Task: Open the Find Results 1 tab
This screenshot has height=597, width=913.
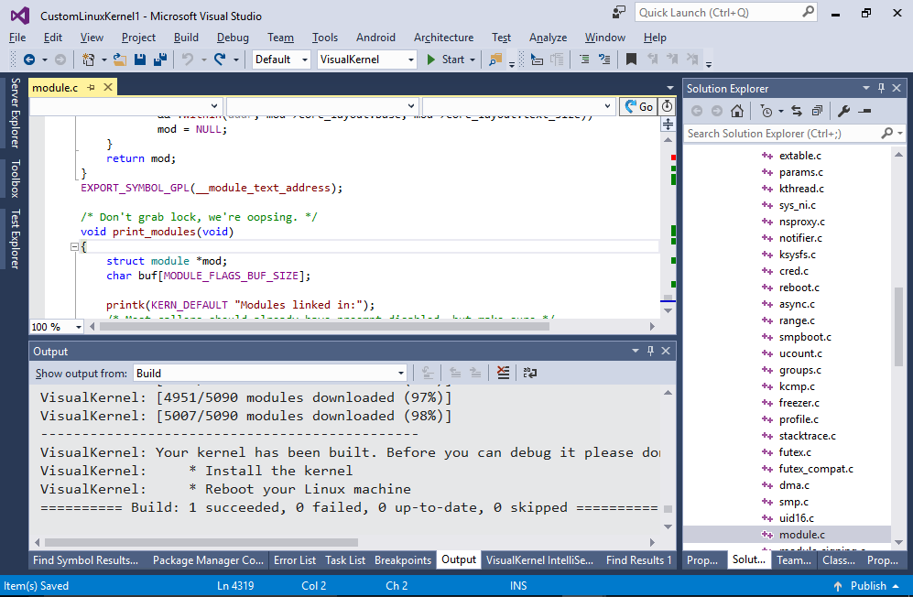Action: coord(638,559)
